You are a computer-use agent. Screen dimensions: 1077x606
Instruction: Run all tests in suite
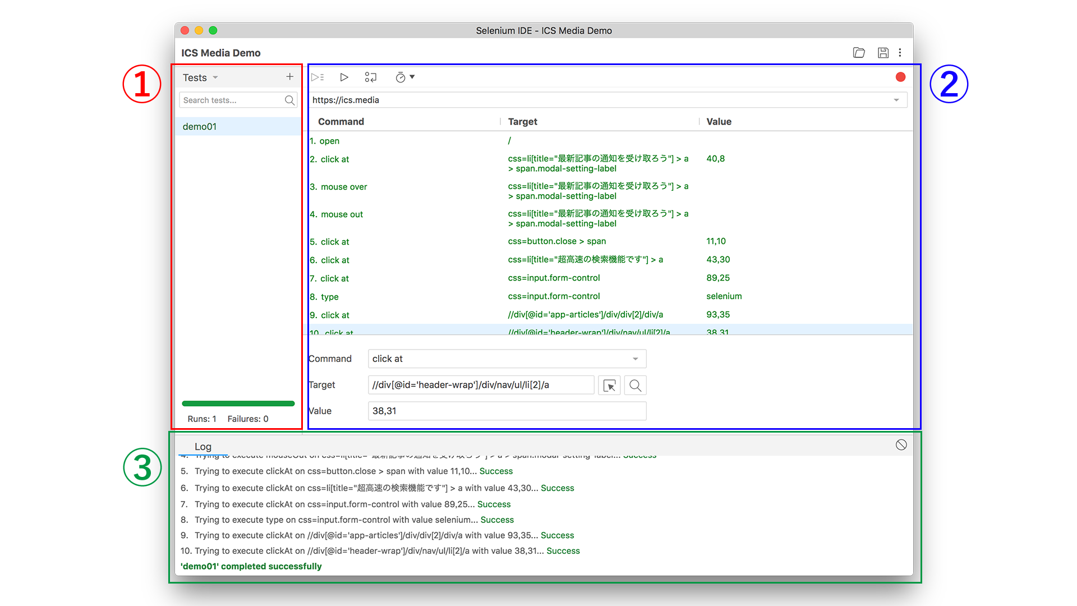[317, 77]
